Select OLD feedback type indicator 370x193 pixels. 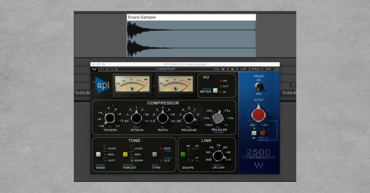coord(161,161)
